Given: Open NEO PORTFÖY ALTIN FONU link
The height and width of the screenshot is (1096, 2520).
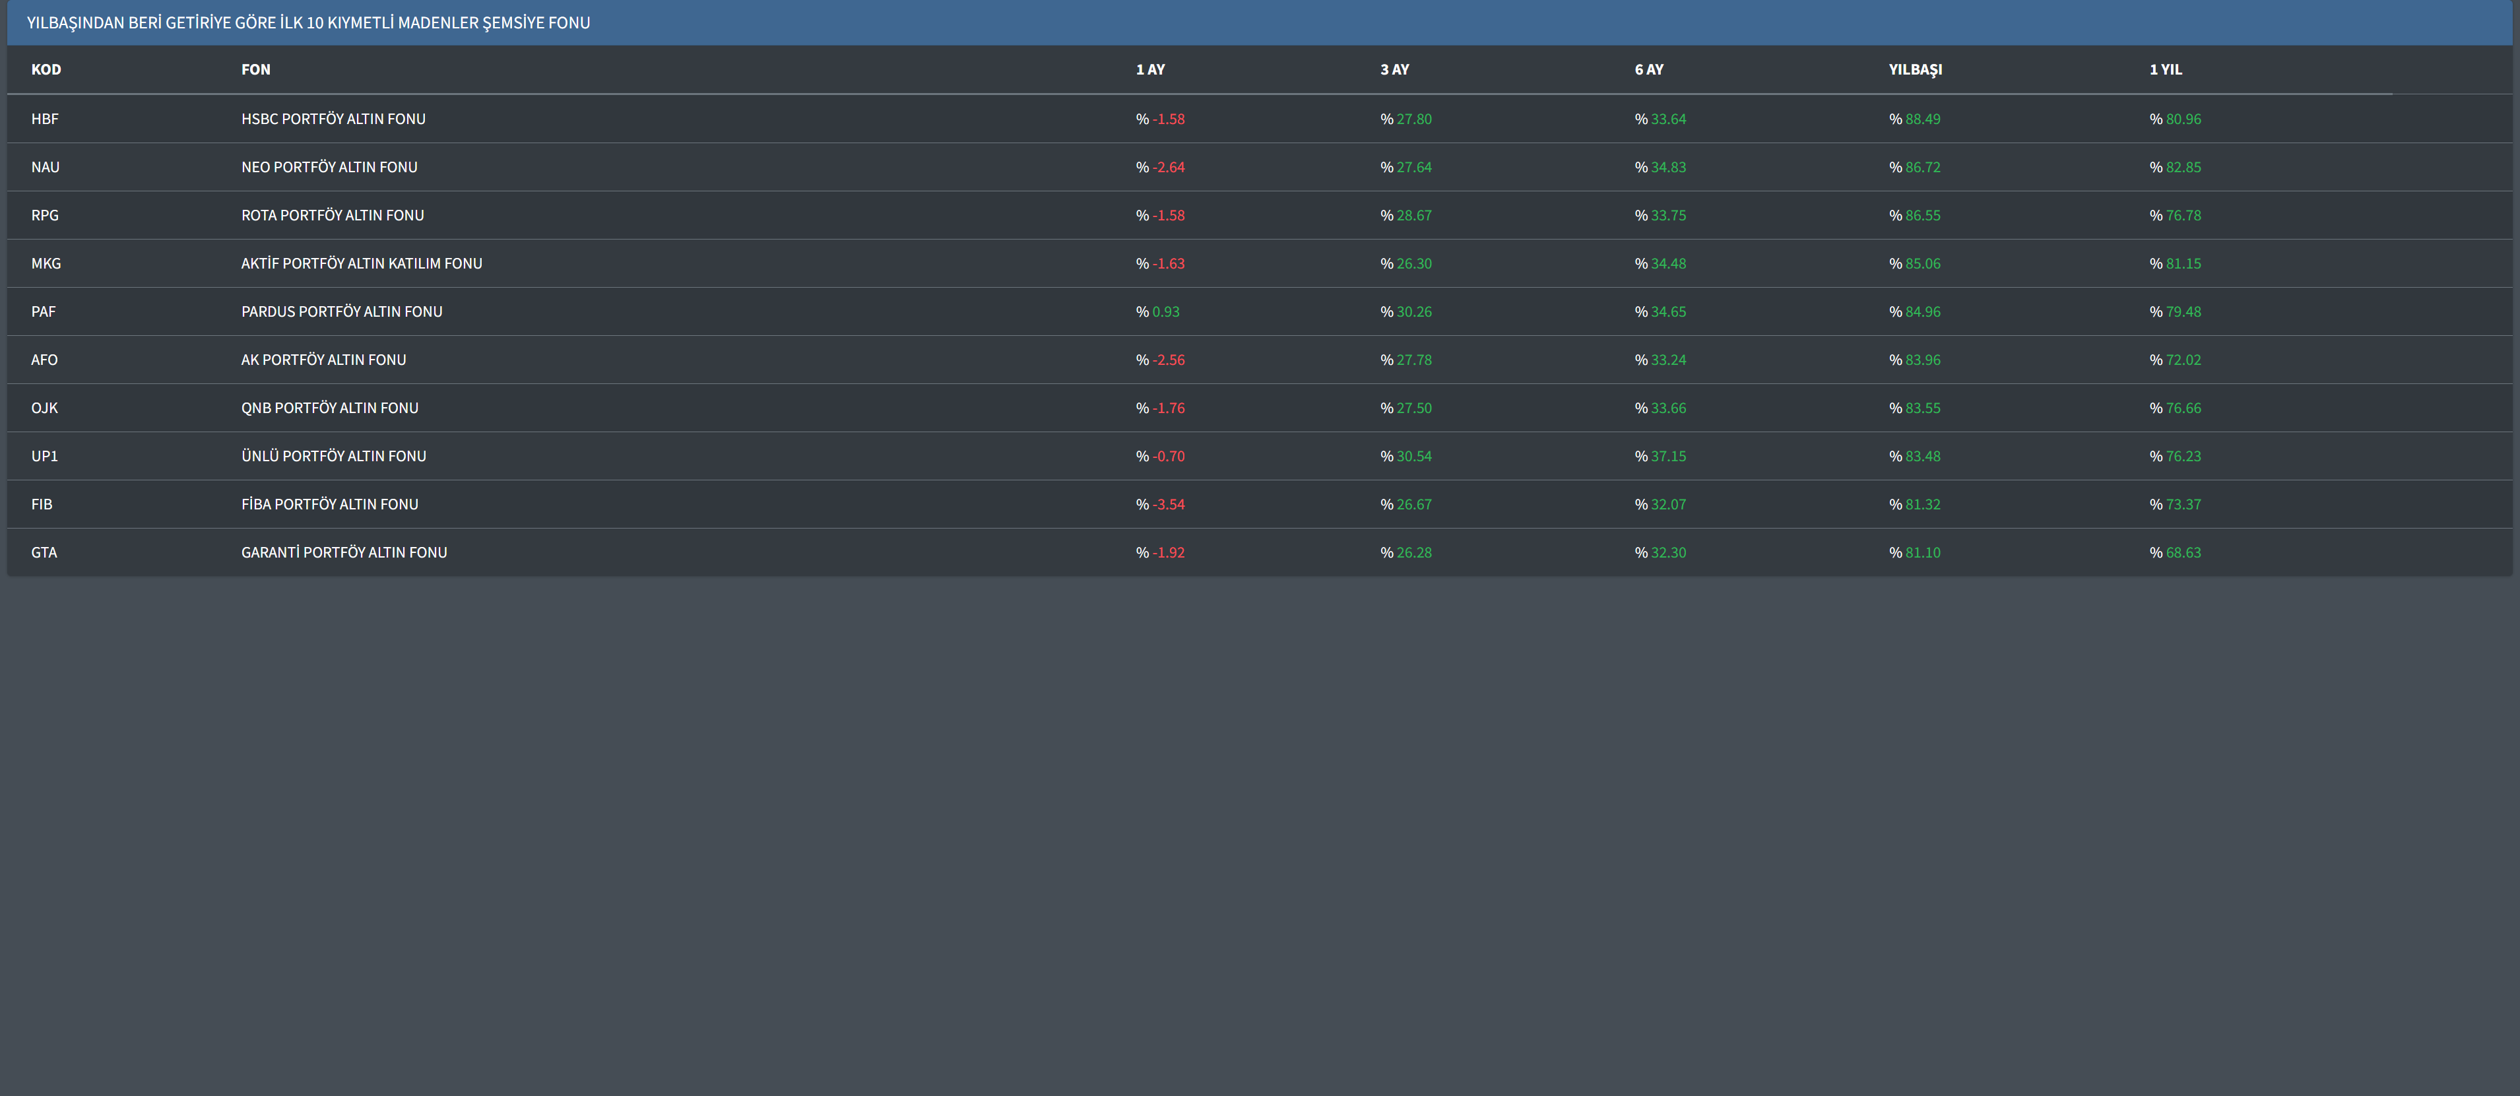Looking at the screenshot, I should coord(329,168).
